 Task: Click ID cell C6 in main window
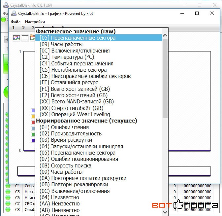[17, 198]
